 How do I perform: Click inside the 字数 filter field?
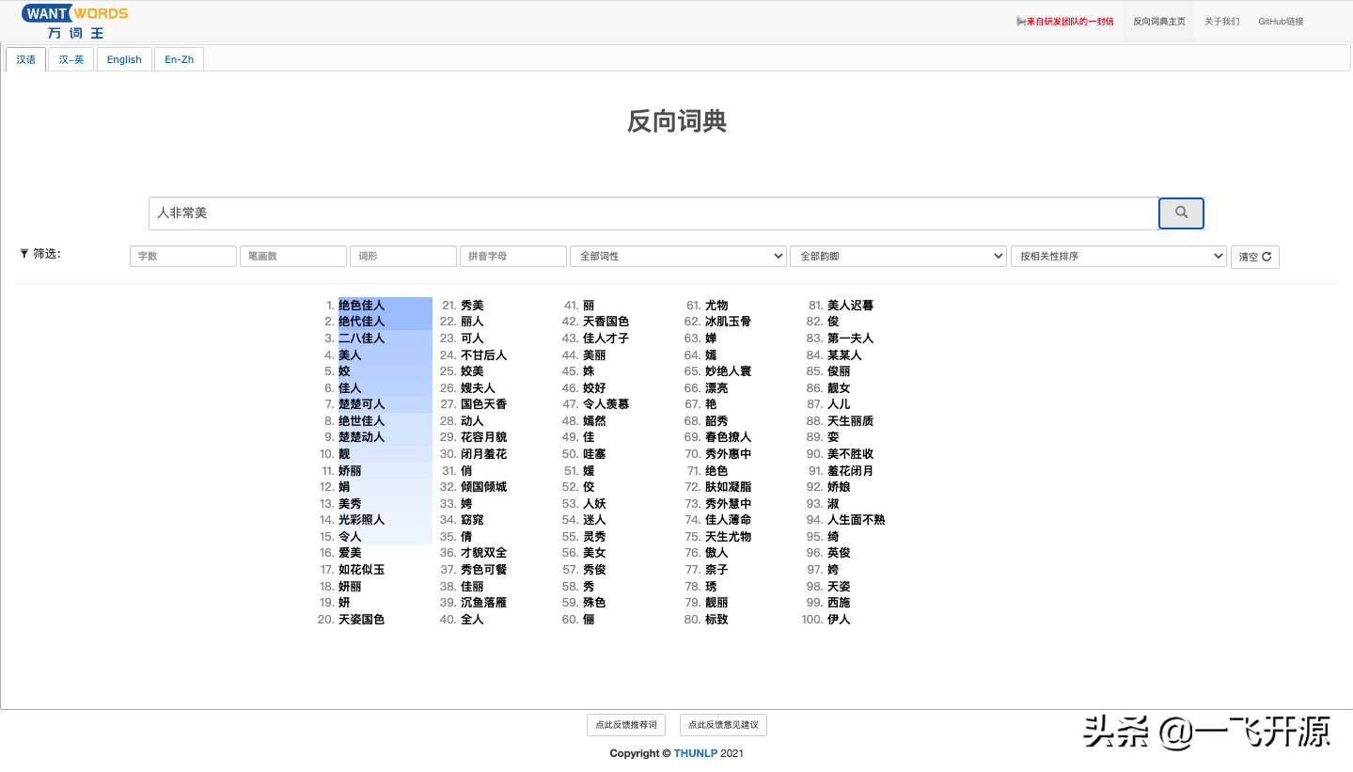tap(182, 256)
